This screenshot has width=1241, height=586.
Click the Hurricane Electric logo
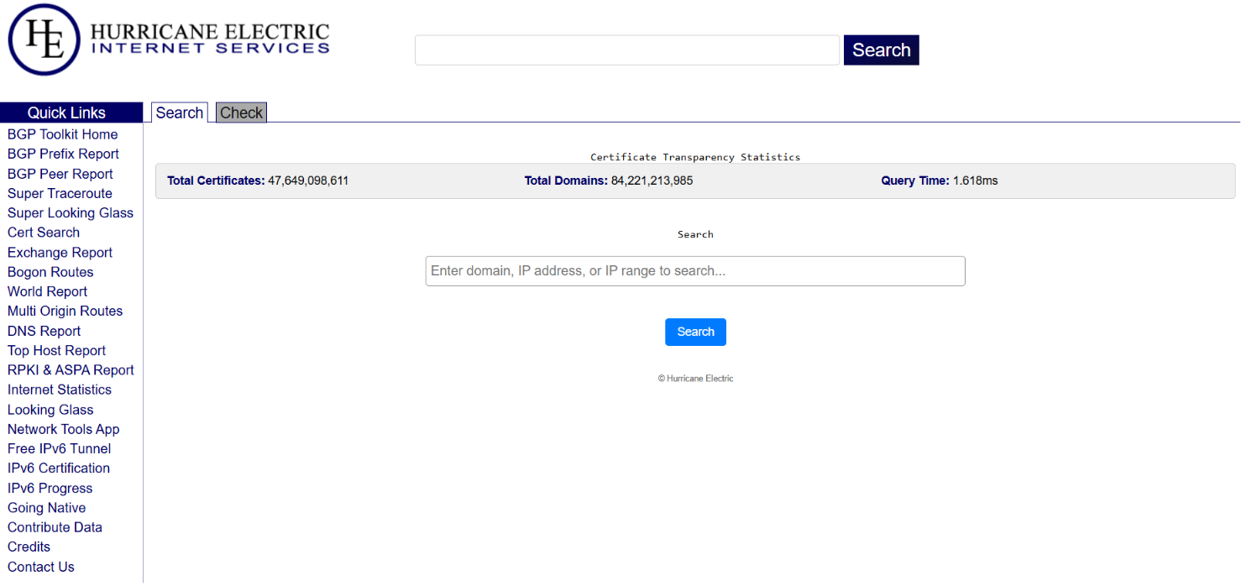169,39
